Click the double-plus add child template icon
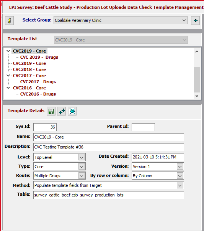Viewport: 204px width, 231px height. [62, 111]
